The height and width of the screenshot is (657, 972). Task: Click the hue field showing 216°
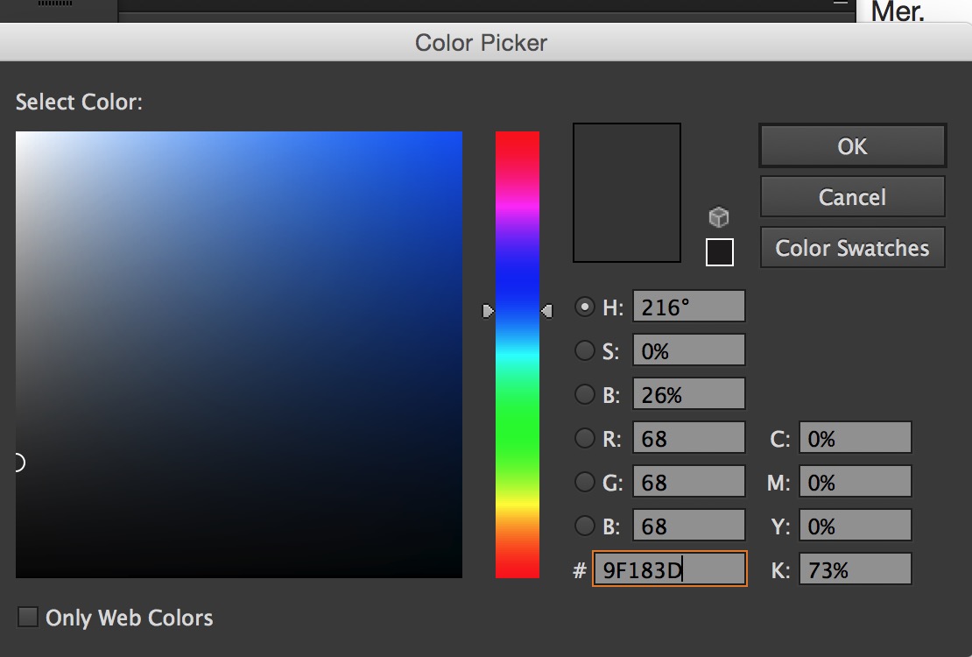click(x=688, y=307)
